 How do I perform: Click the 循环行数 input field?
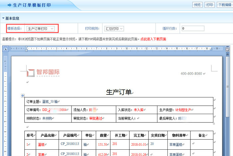tap(193, 29)
